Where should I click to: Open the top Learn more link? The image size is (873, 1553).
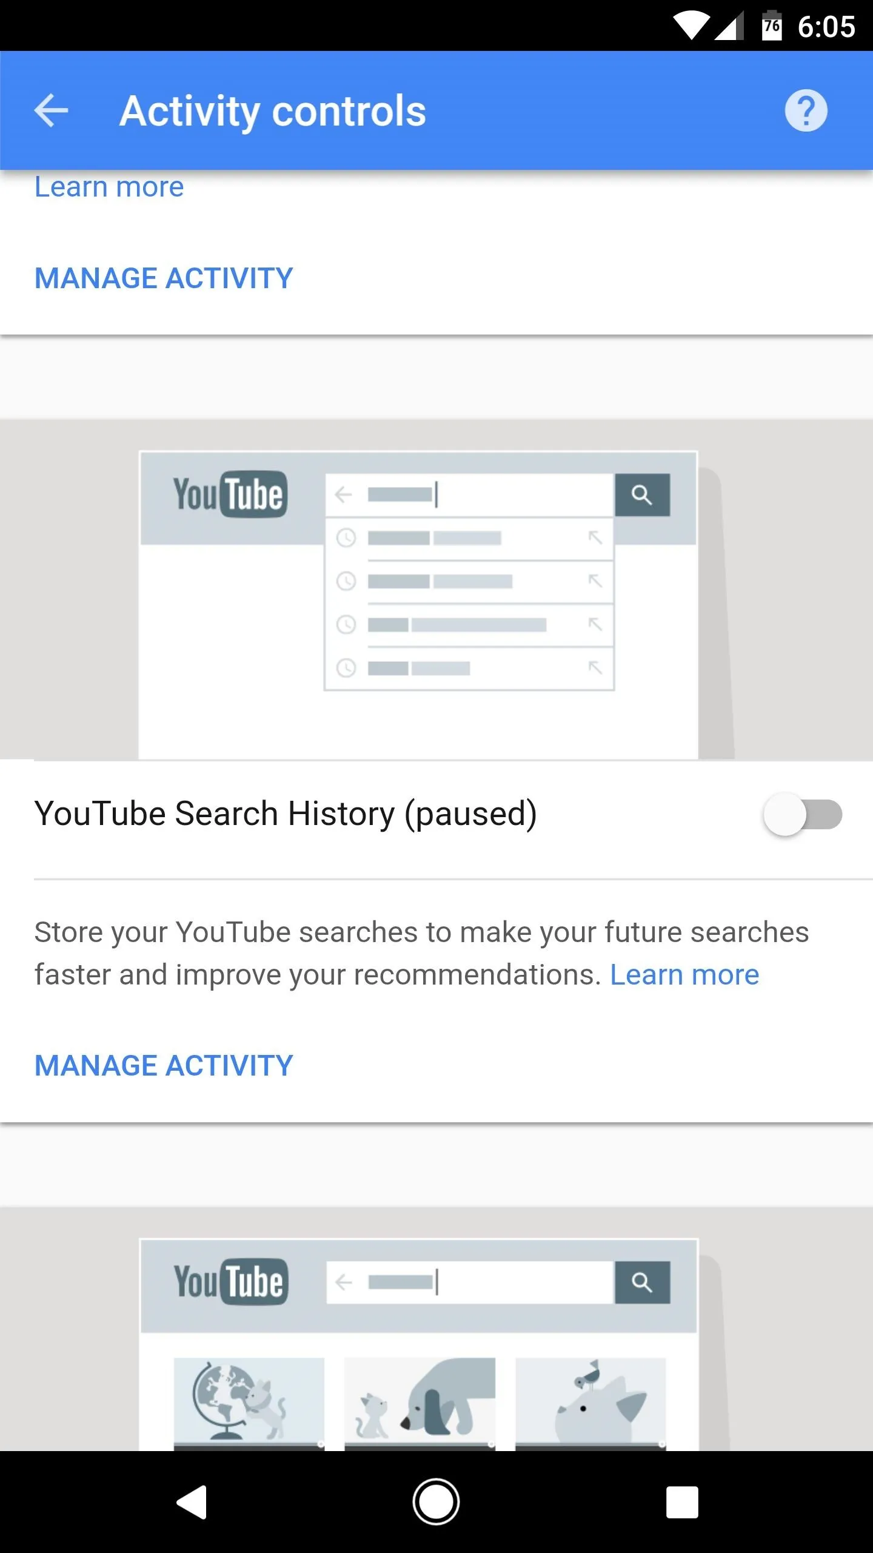click(109, 186)
